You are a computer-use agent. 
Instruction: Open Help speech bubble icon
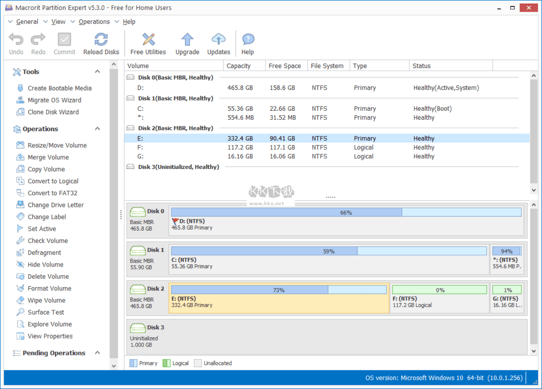click(x=248, y=39)
